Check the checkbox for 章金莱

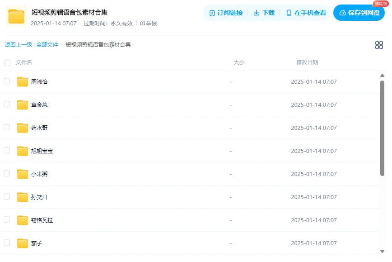7,105
